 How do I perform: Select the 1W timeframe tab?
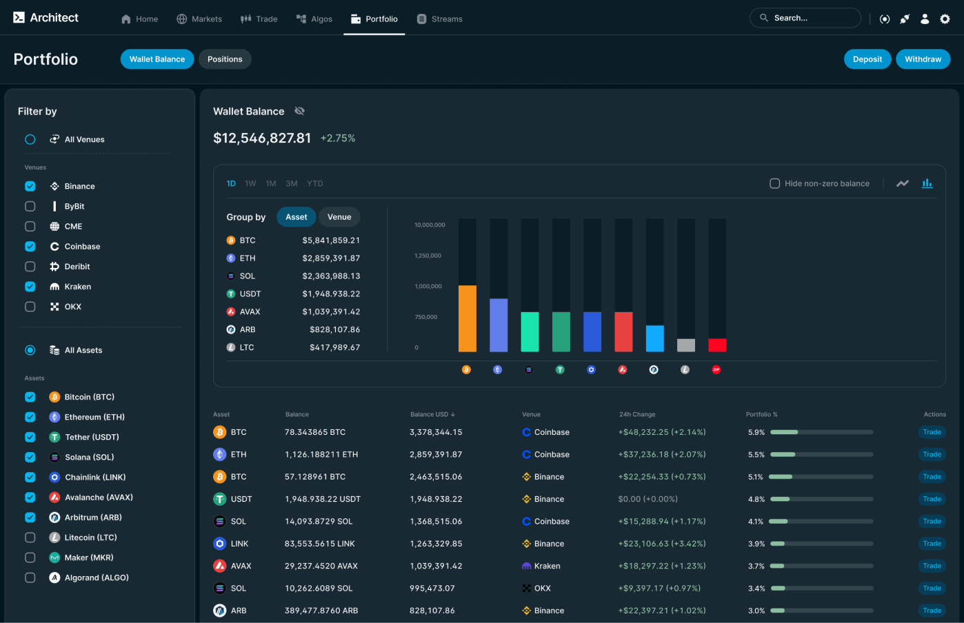(250, 183)
